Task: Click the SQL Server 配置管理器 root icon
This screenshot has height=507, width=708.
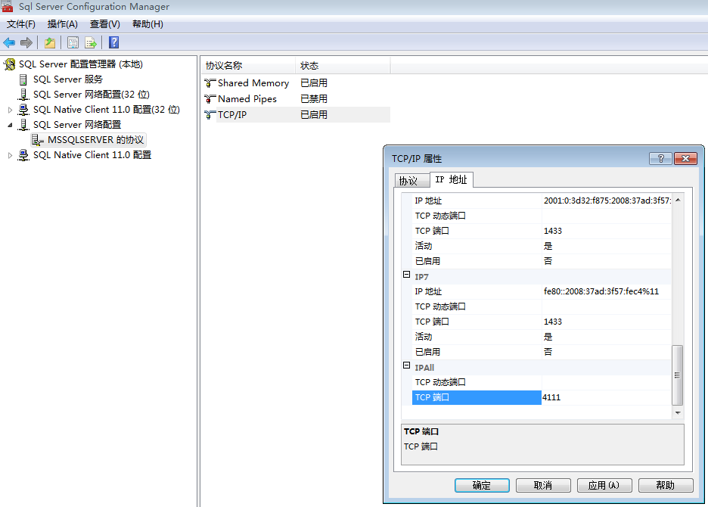Action: pos(9,64)
